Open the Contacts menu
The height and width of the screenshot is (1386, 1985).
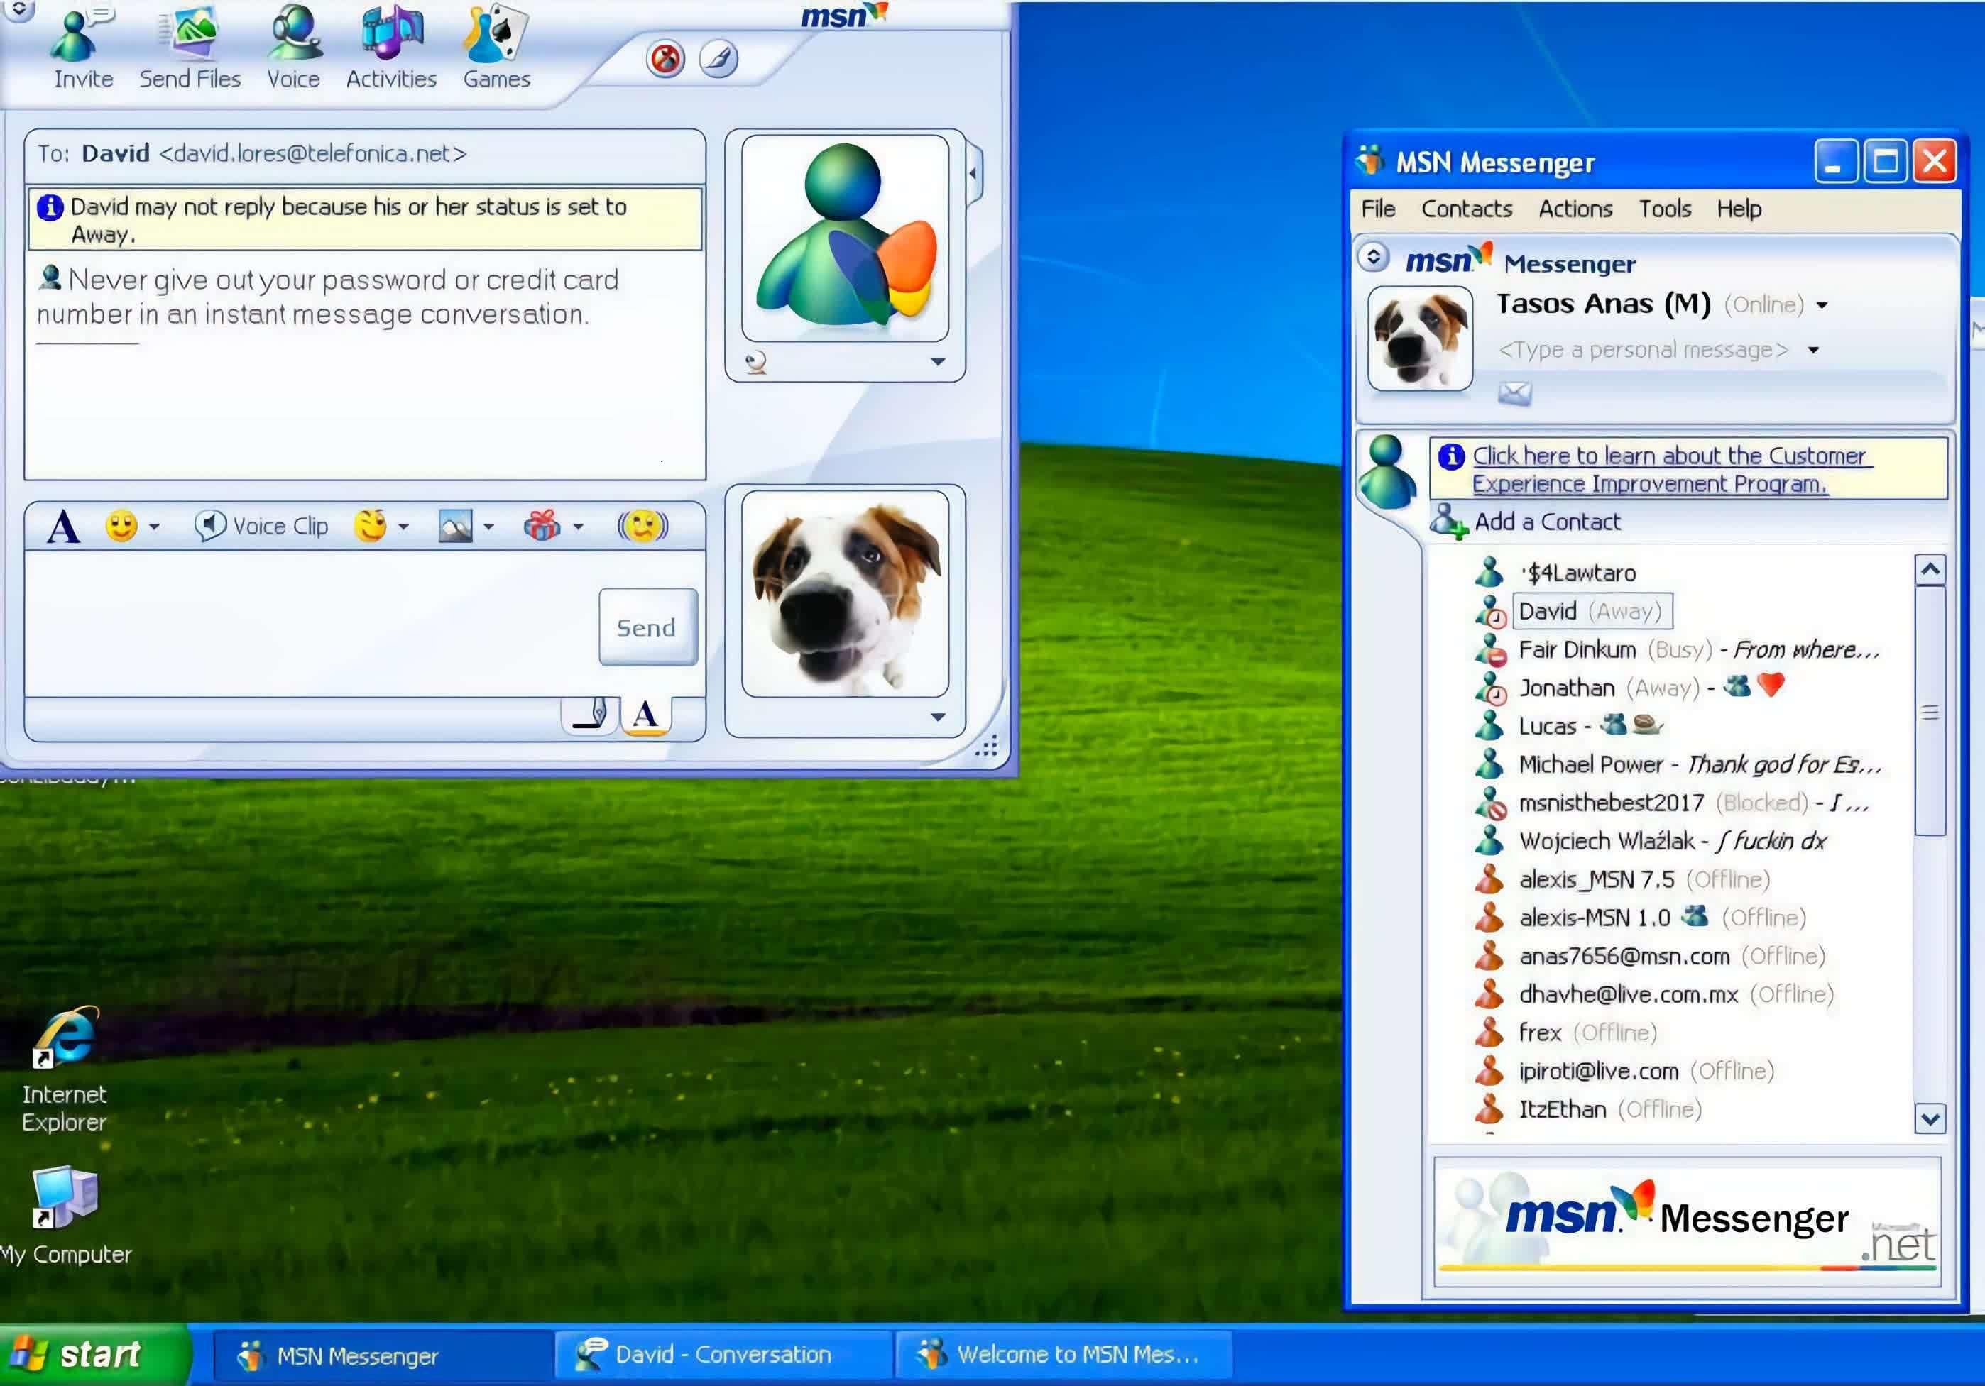click(x=1466, y=208)
